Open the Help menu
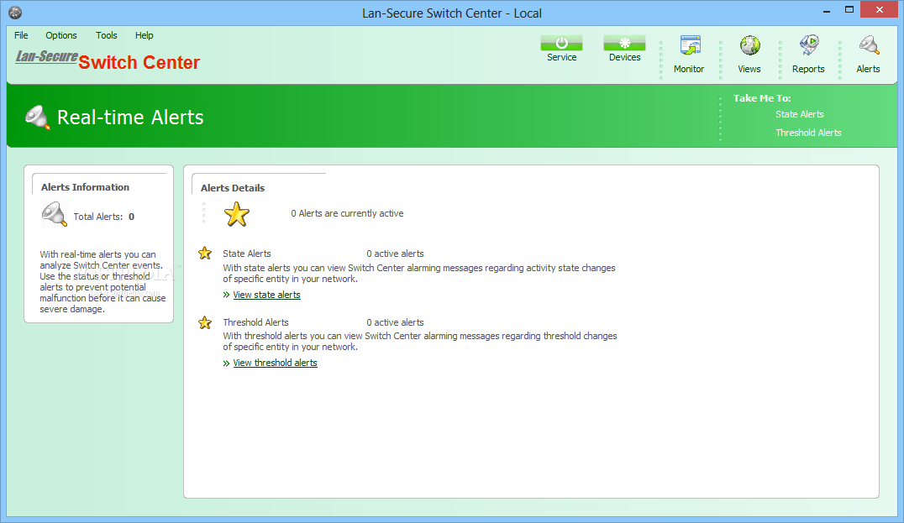 coord(145,35)
